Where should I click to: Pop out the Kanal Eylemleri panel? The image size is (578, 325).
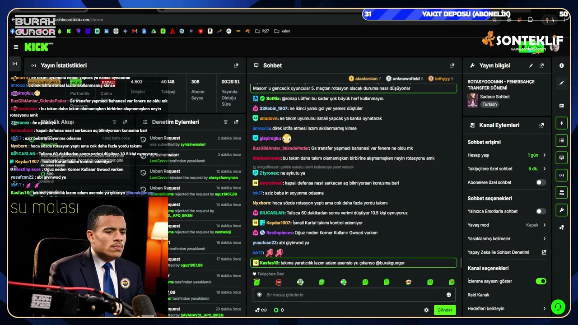tap(542, 125)
